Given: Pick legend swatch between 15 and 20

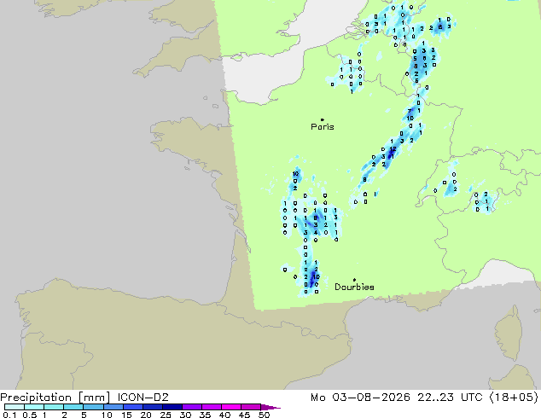Looking at the screenshot, I should [x=132, y=407].
